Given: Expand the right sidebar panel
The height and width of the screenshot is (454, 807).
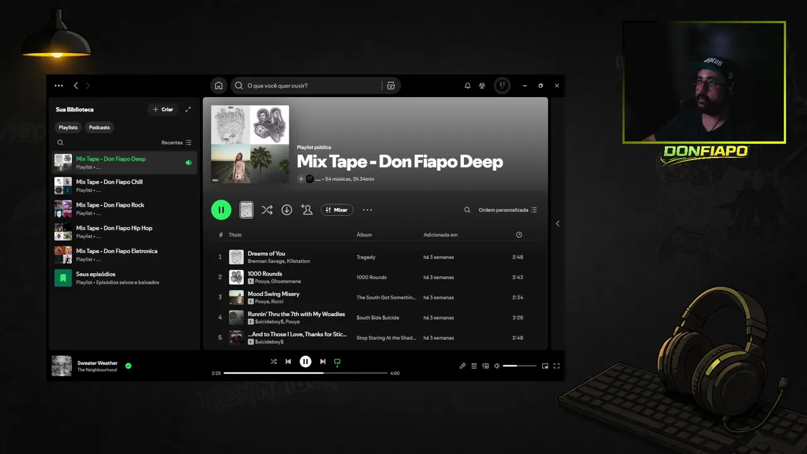Looking at the screenshot, I should 557,224.
